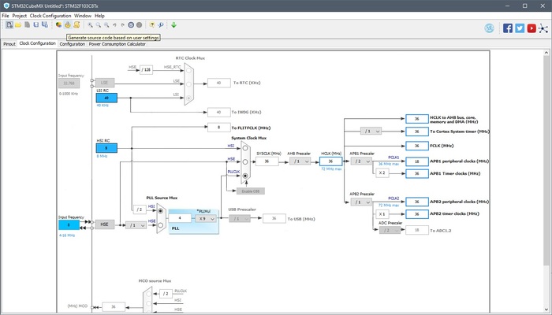Click the blue circular reset clocks icon
Viewport: 552px width, 315px height.
tap(131, 25)
